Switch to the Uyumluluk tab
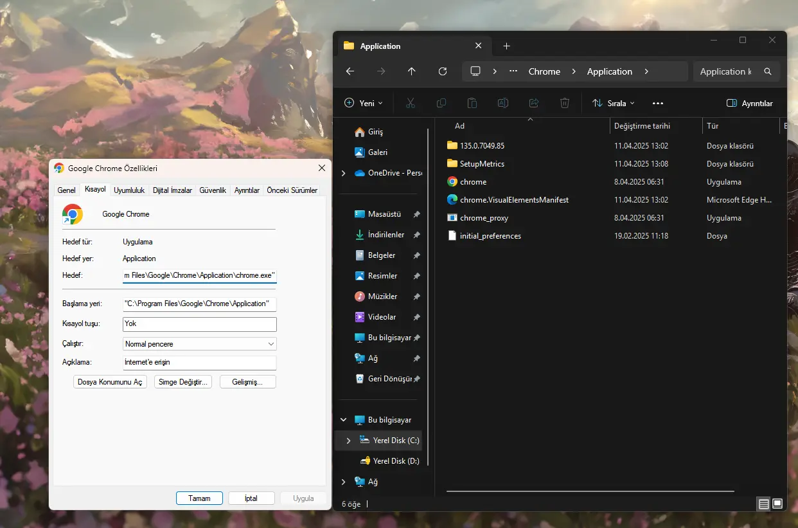Screen dimensions: 798x528 [129, 190]
